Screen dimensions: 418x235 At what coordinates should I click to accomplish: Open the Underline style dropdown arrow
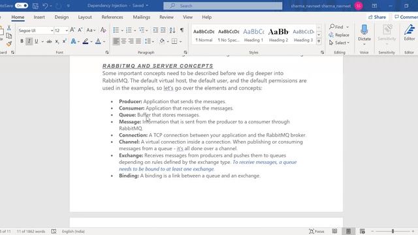[x=42, y=42]
